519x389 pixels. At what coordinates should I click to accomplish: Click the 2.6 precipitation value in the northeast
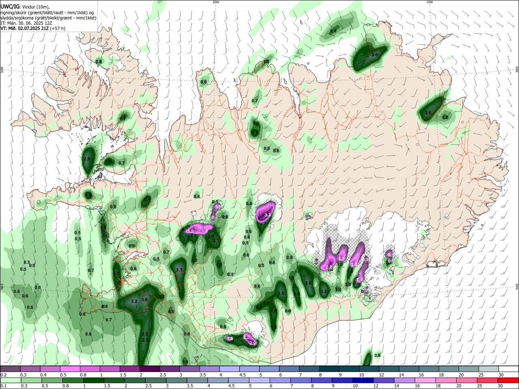pyautogui.click(x=428, y=113)
